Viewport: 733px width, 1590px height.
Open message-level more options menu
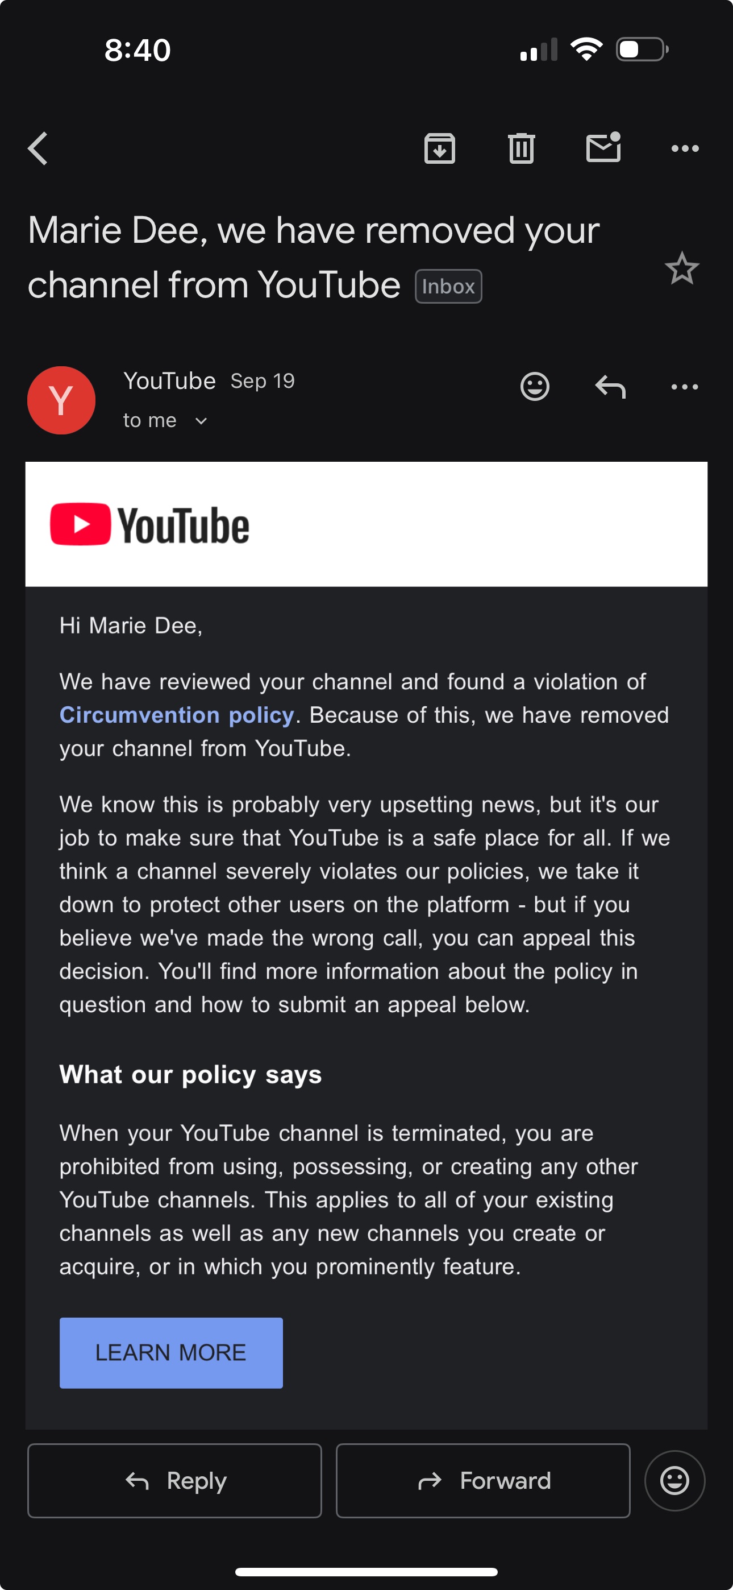pyautogui.click(x=684, y=387)
